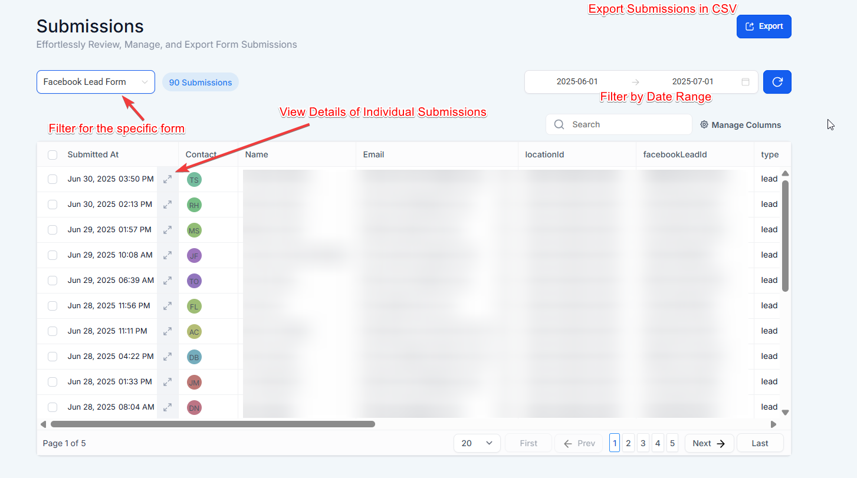The width and height of the screenshot is (857, 478).
Task: Go to page 1
Action: [x=615, y=443]
